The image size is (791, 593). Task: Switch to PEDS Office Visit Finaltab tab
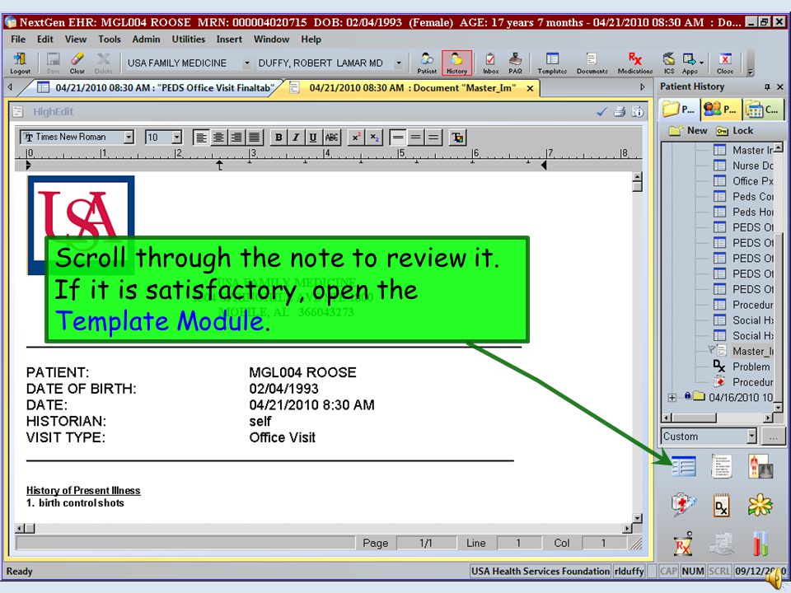[156, 88]
